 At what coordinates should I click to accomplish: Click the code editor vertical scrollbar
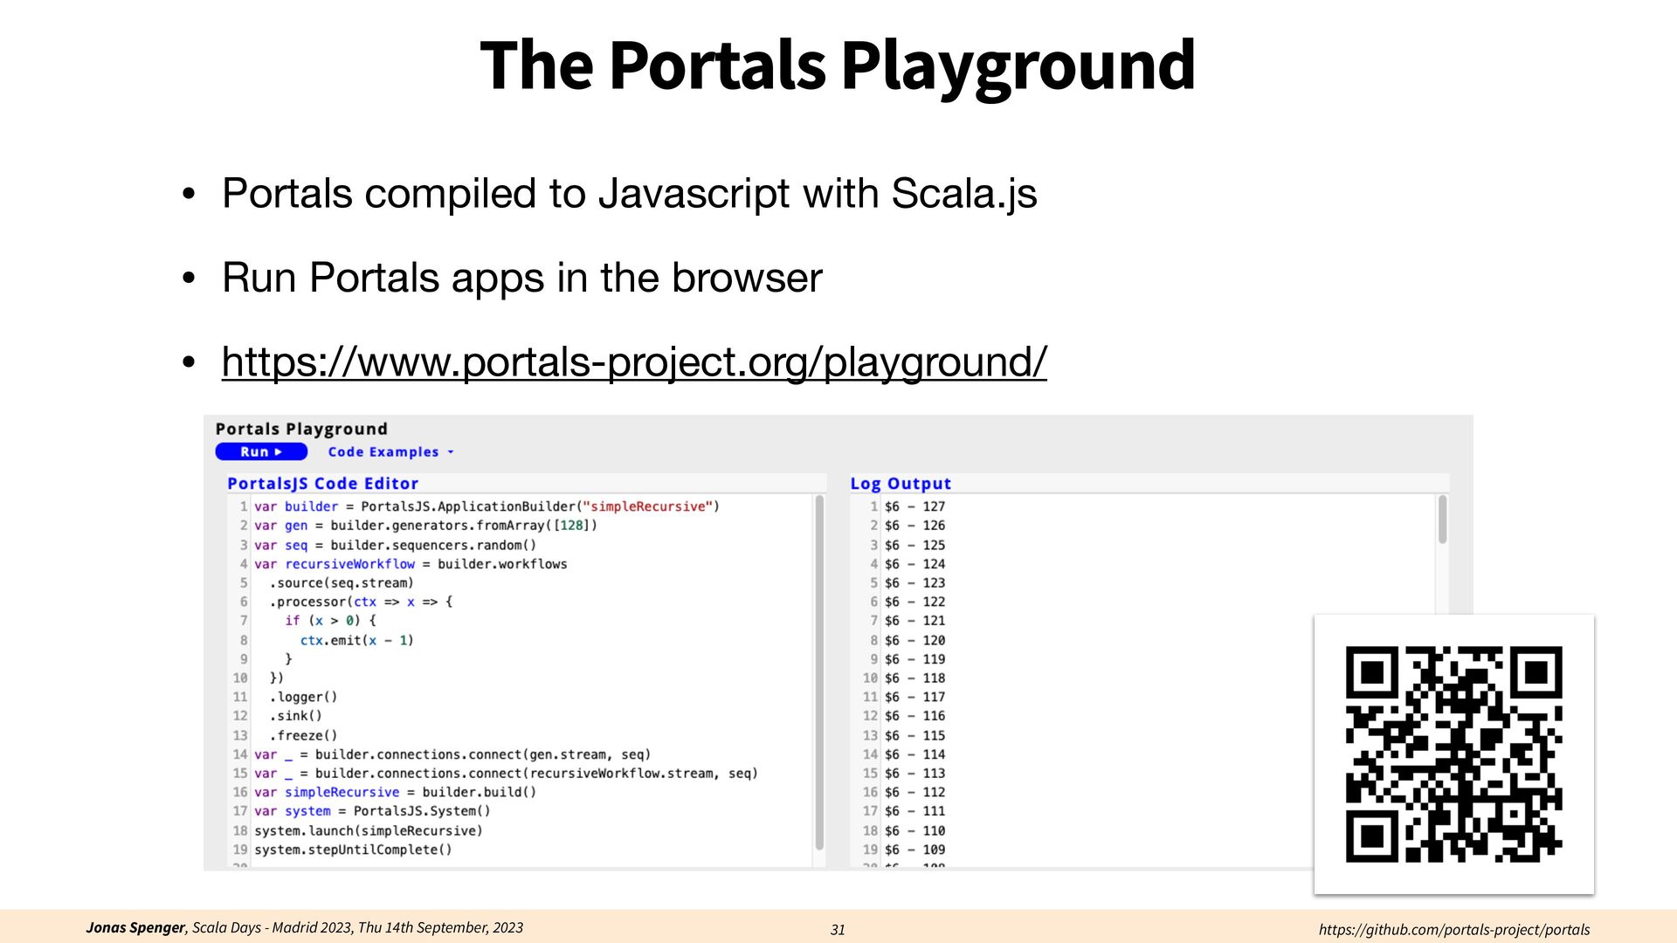click(x=819, y=672)
